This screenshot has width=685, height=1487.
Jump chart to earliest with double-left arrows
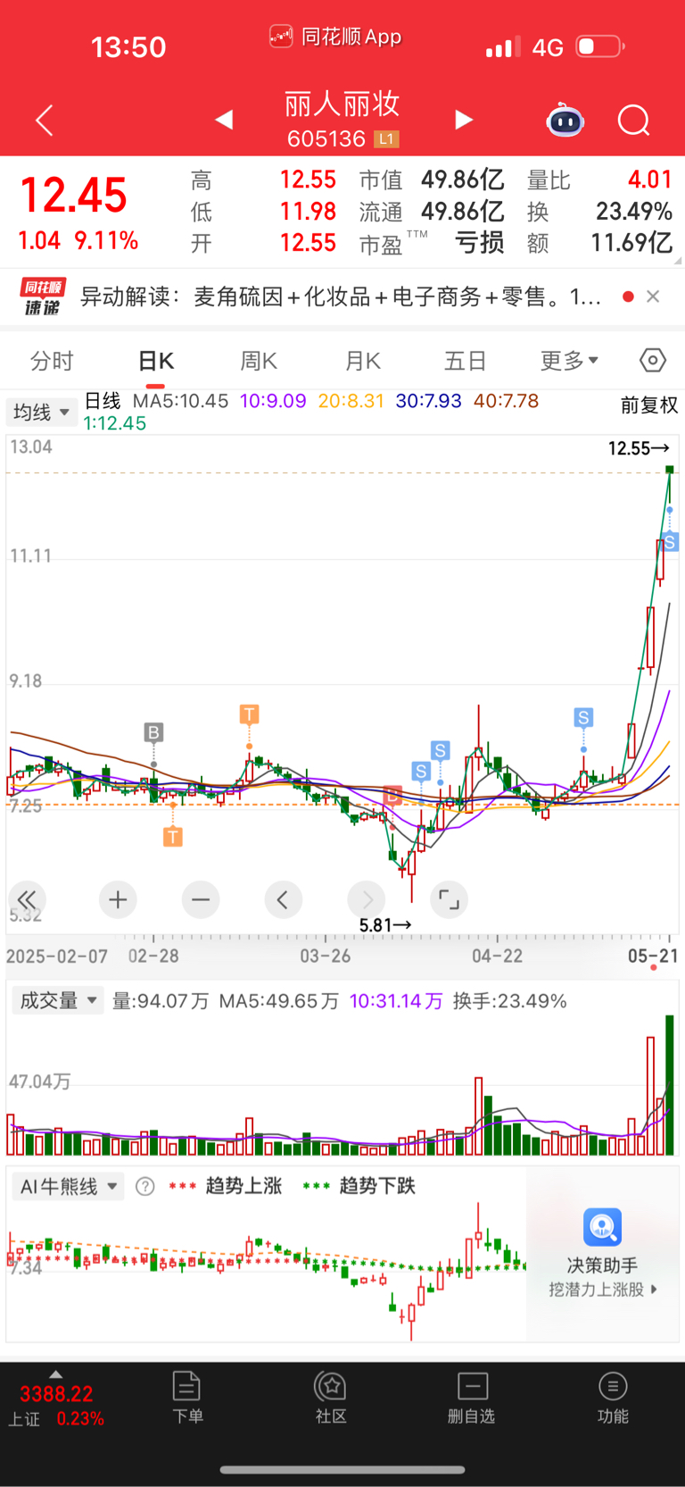27,899
